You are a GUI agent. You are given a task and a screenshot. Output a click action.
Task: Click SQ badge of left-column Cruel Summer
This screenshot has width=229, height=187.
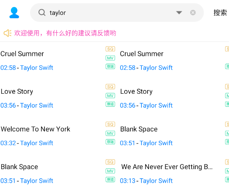coord(110,49)
